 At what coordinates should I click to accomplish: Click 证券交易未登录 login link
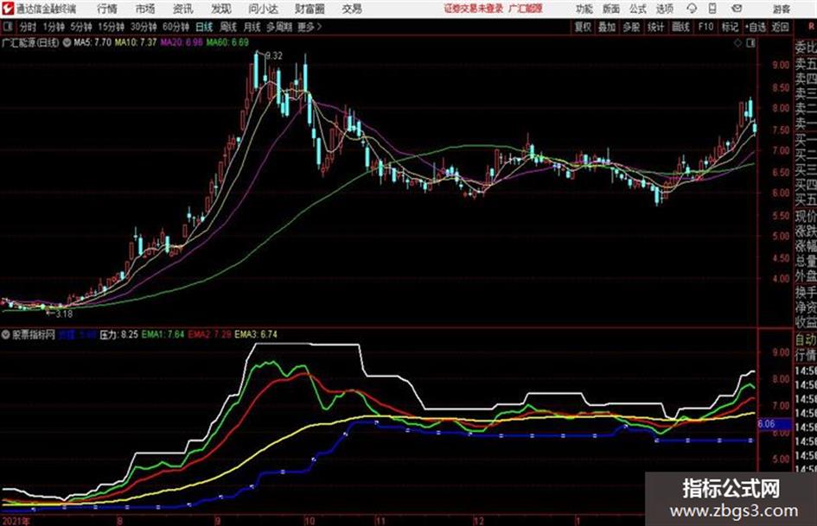pos(474,9)
